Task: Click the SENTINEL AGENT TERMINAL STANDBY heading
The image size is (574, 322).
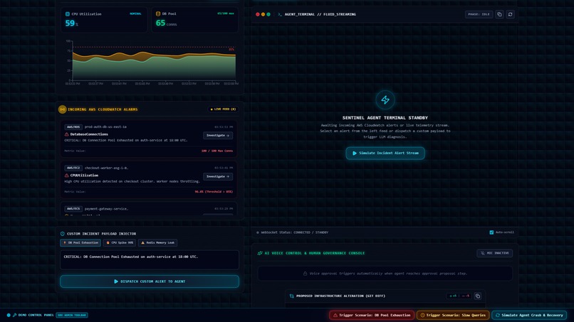Action: pos(385,118)
